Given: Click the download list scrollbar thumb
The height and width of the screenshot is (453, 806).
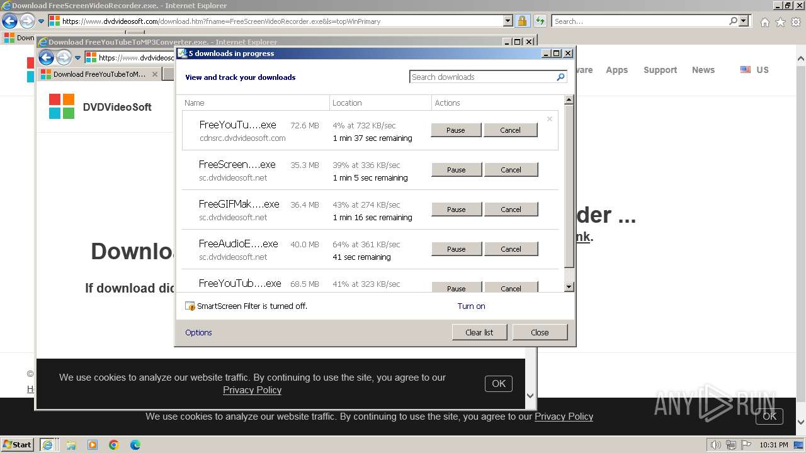Looking at the screenshot, I should click(569, 186).
